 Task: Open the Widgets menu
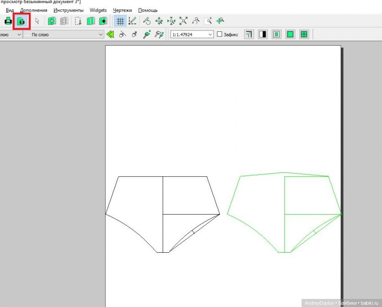pos(98,10)
